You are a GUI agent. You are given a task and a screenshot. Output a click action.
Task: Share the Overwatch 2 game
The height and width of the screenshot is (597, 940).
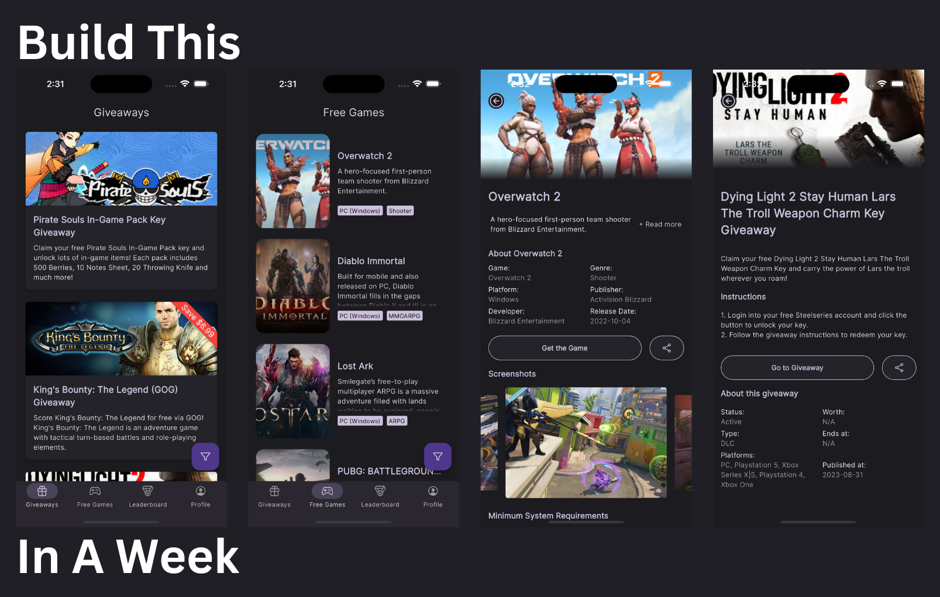[667, 348]
